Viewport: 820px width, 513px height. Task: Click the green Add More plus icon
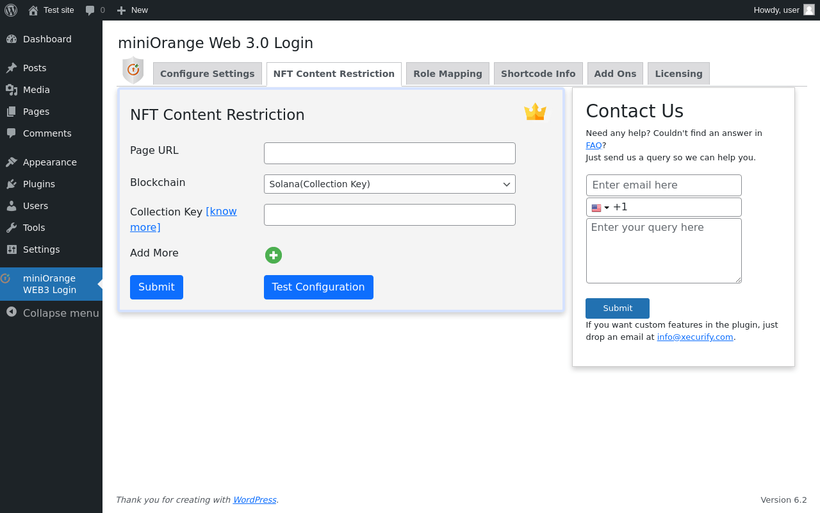tap(274, 255)
